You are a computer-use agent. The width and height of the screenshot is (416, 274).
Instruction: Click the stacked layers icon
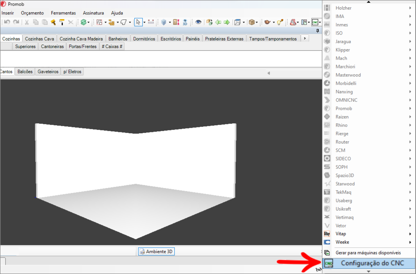point(164,22)
